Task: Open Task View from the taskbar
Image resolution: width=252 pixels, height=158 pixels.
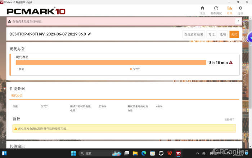Action: (126, 153)
